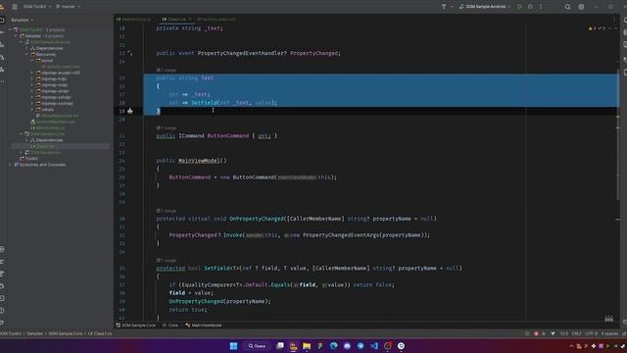Open the inspection warnings widget

tap(598, 28)
